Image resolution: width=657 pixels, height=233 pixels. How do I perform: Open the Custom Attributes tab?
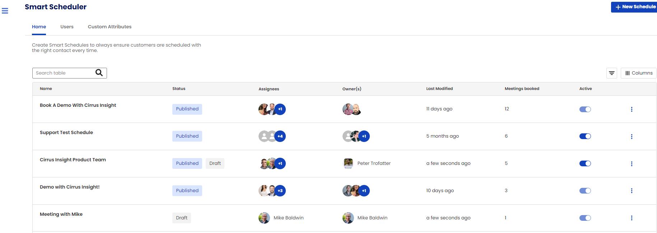tap(109, 27)
